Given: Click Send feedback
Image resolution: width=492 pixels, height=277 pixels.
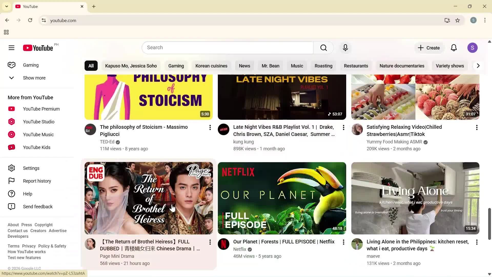Looking at the screenshot, I should pyautogui.click(x=38, y=206).
